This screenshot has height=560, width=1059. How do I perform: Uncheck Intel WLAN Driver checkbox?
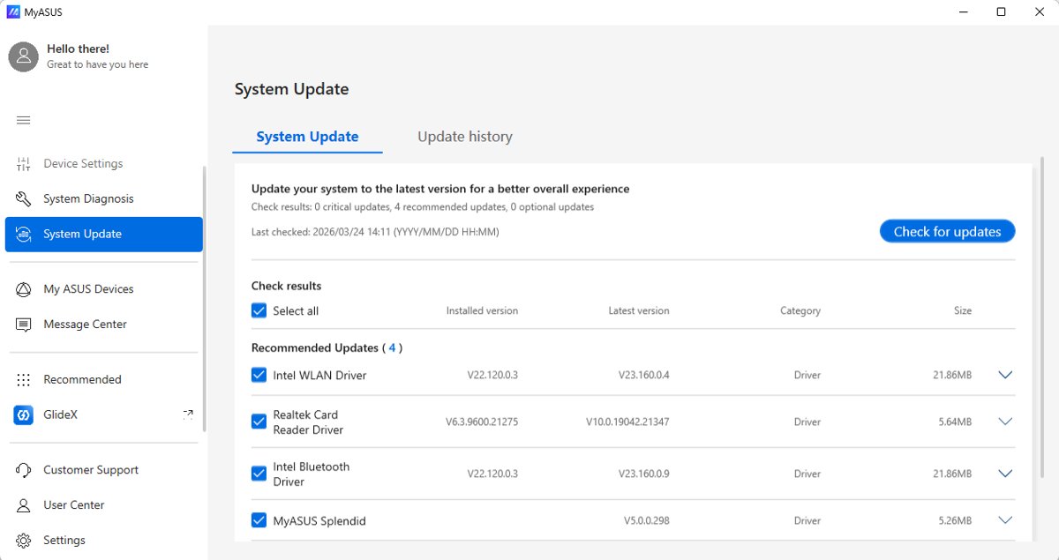pyautogui.click(x=259, y=375)
